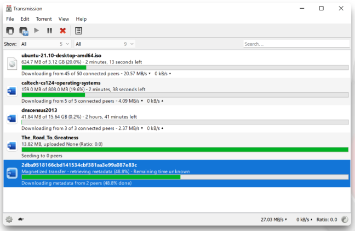Click the 2dba9518 metadata progress bar
This screenshot has width=355, height=231.
(185, 177)
